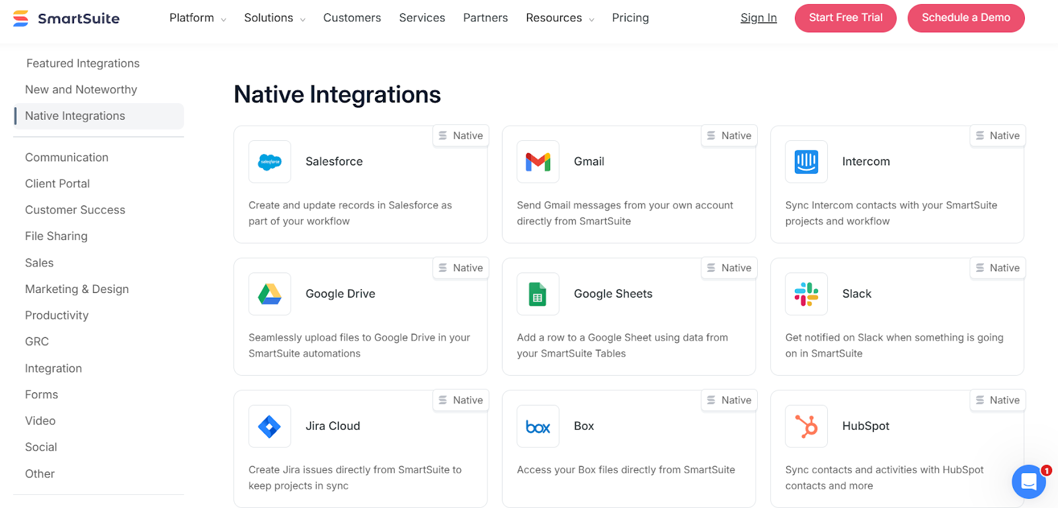Open the Pricing page from navigation

[630, 18]
